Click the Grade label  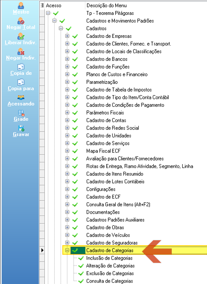click(21, 119)
